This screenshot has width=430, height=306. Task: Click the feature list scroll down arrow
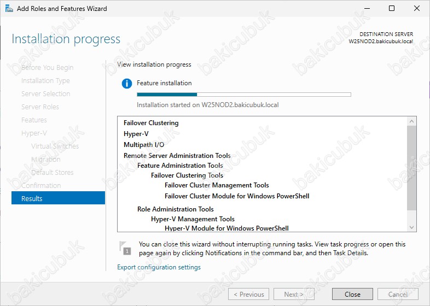click(411, 227)
